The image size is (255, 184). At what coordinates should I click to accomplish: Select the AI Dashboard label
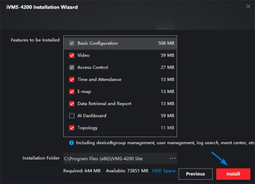click(x=92, y=116)
